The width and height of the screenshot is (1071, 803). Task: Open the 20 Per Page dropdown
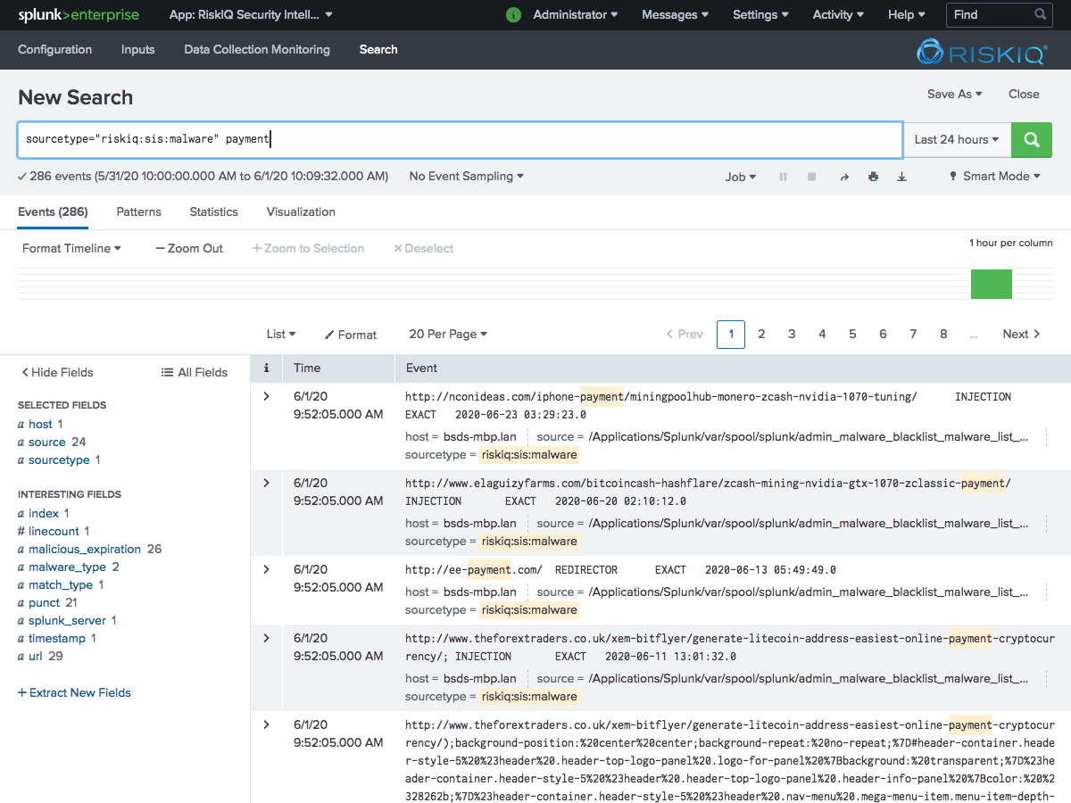coord(447,334)
